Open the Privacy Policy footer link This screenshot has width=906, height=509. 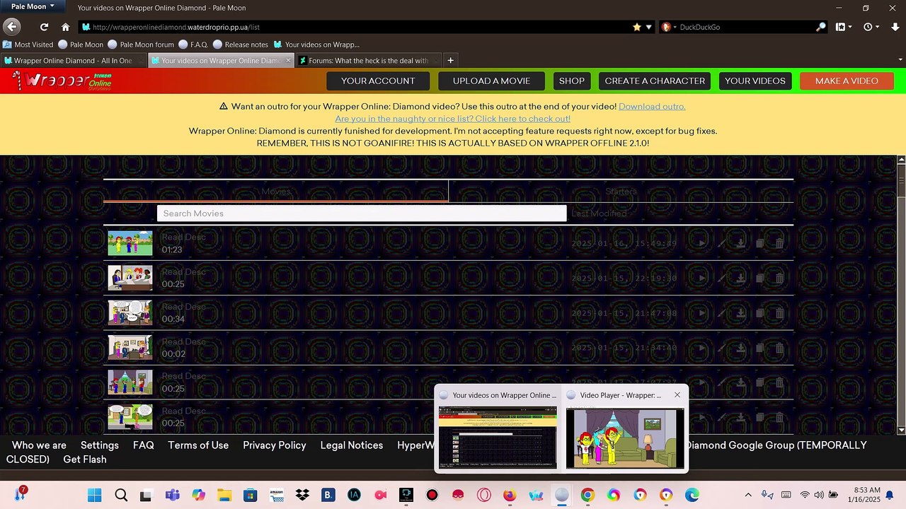point(275,445)
